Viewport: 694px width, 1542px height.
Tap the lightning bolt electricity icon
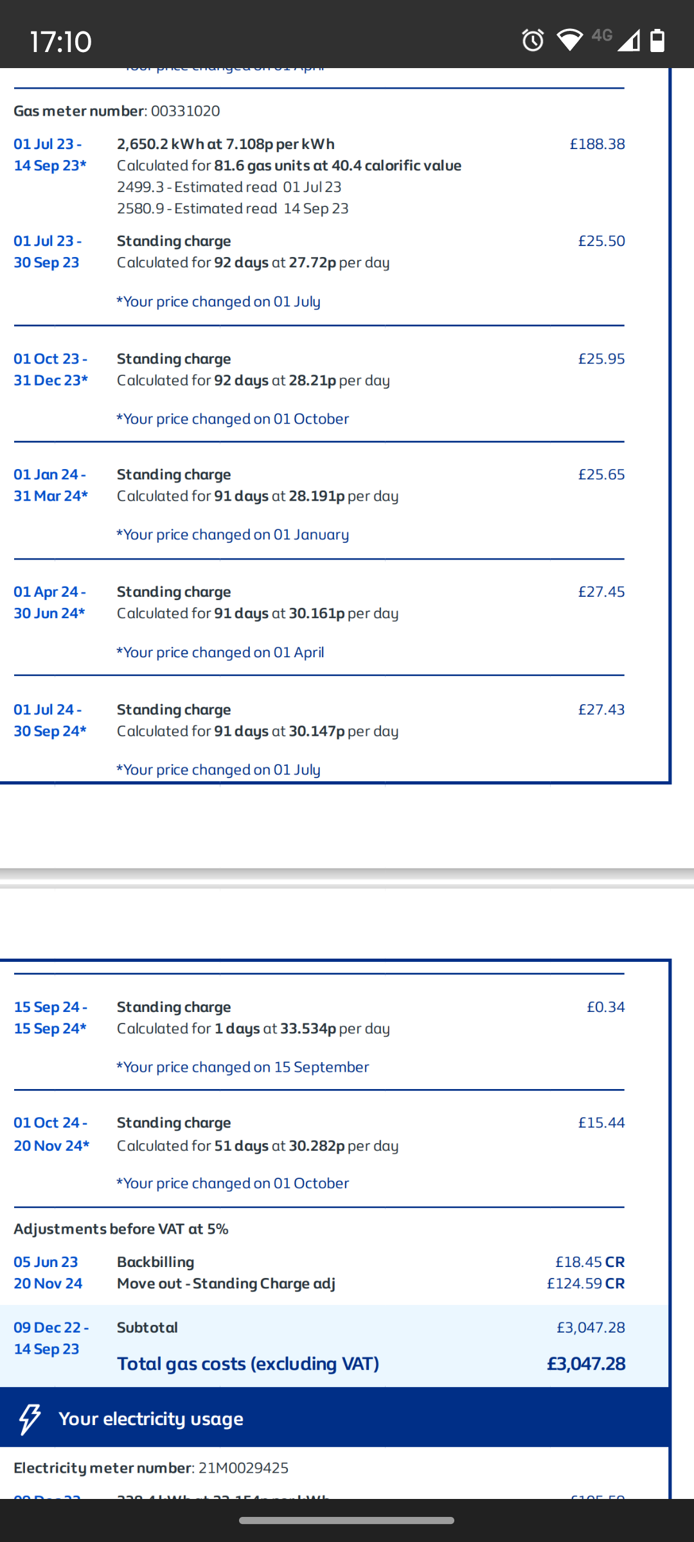[x=30, y=1419]
